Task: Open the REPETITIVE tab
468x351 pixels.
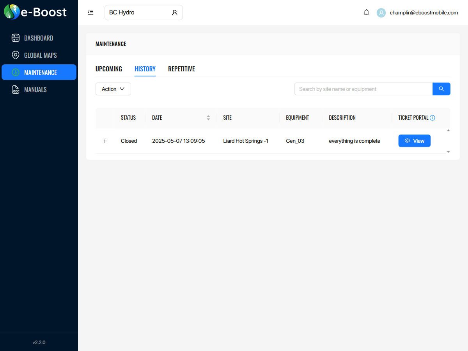Action: (181, 69)
